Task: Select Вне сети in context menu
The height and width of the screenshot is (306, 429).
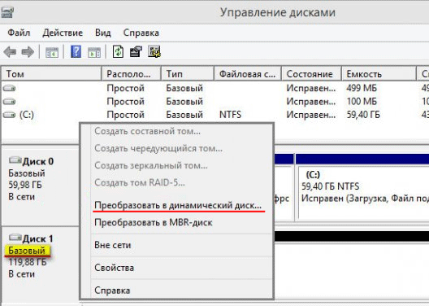Action: pyautogui.click(x=112, y=245)
